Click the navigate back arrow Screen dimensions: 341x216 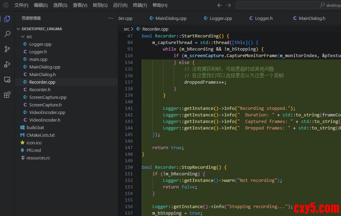(220, 5)
